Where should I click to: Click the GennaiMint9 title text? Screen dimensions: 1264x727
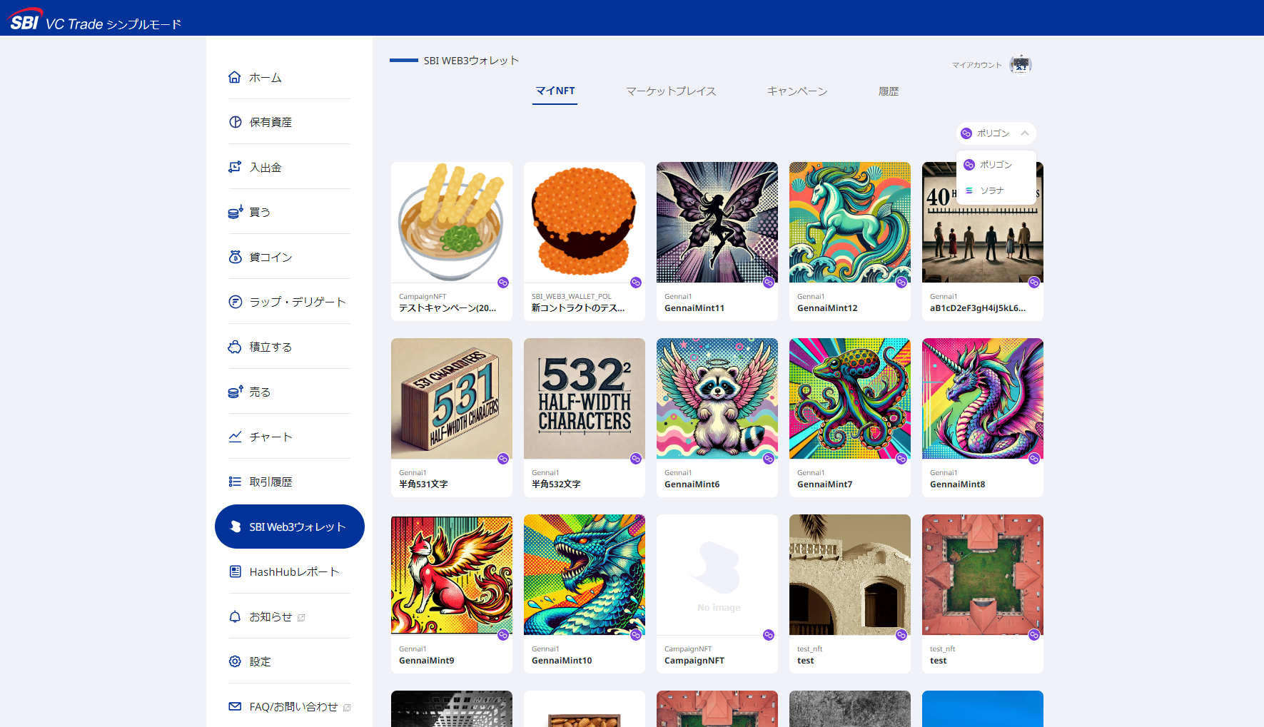[427, 661]
